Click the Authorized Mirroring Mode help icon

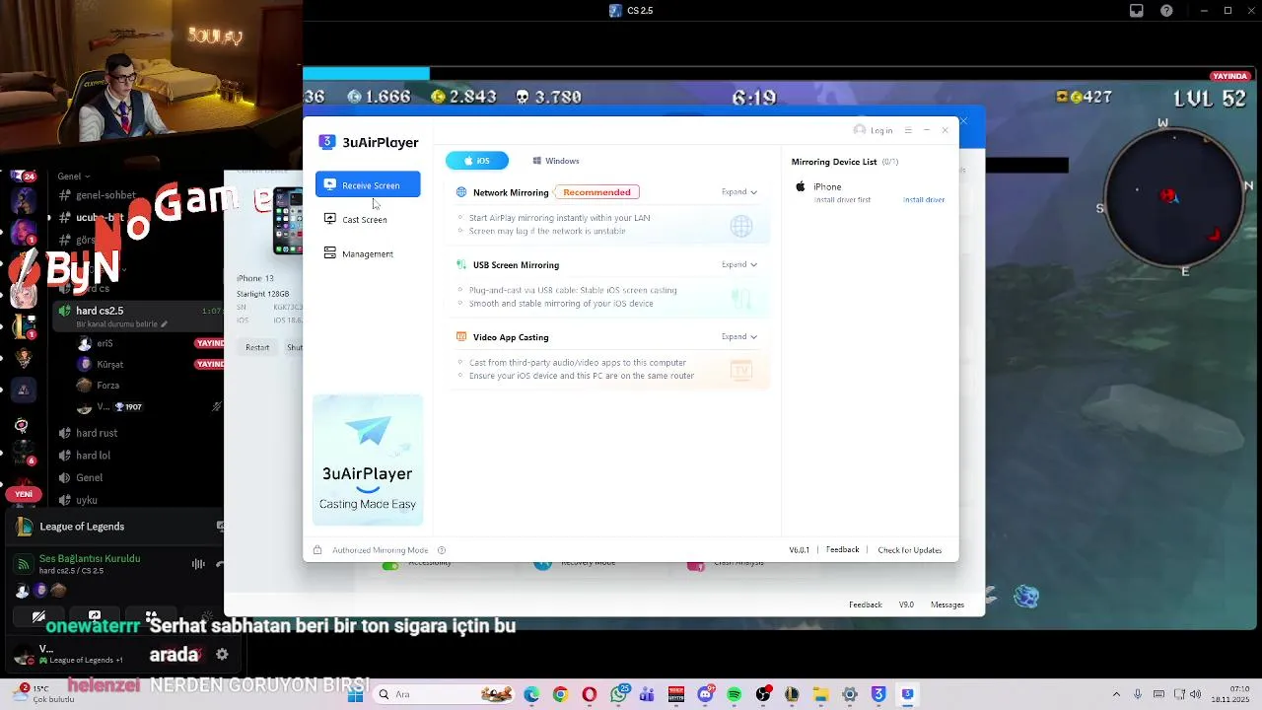[x=442, y=550]
